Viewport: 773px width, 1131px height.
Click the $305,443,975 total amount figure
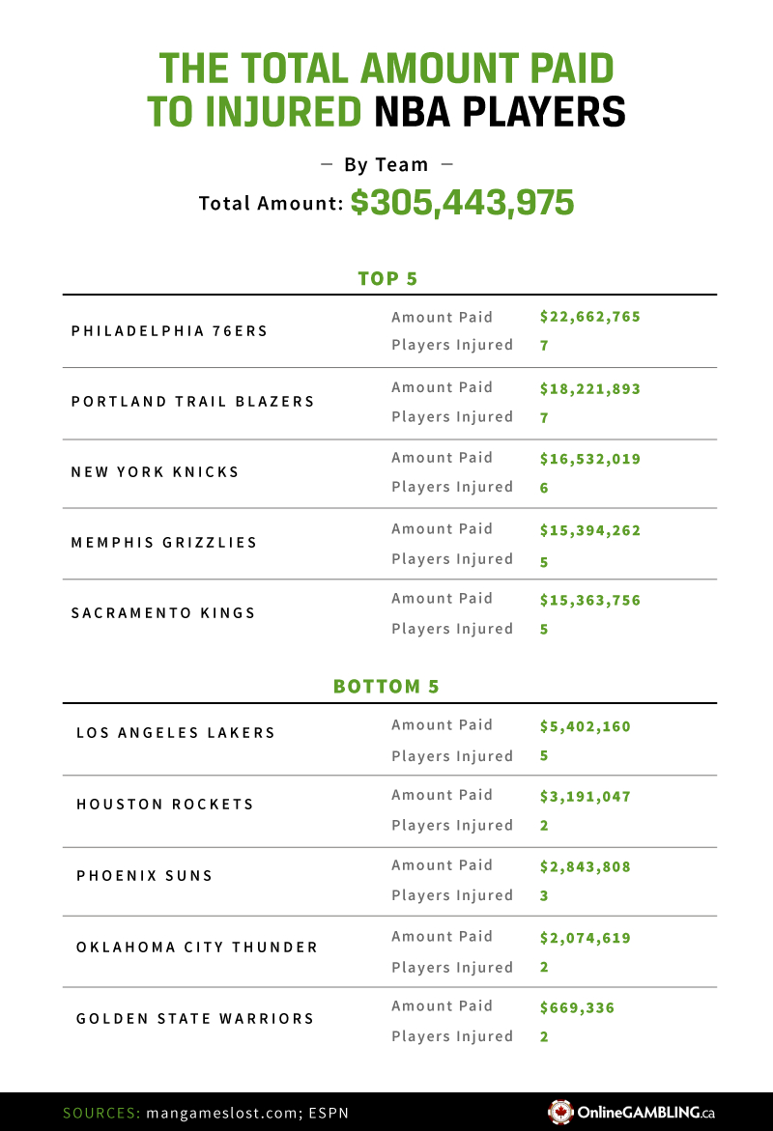coord(462,203)
